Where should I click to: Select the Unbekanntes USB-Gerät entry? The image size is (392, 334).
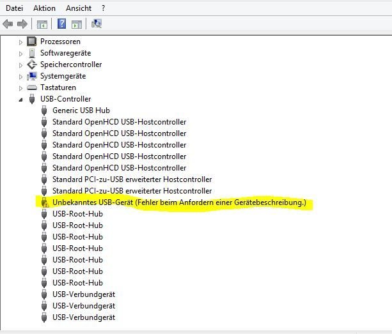tap(179, 202)
